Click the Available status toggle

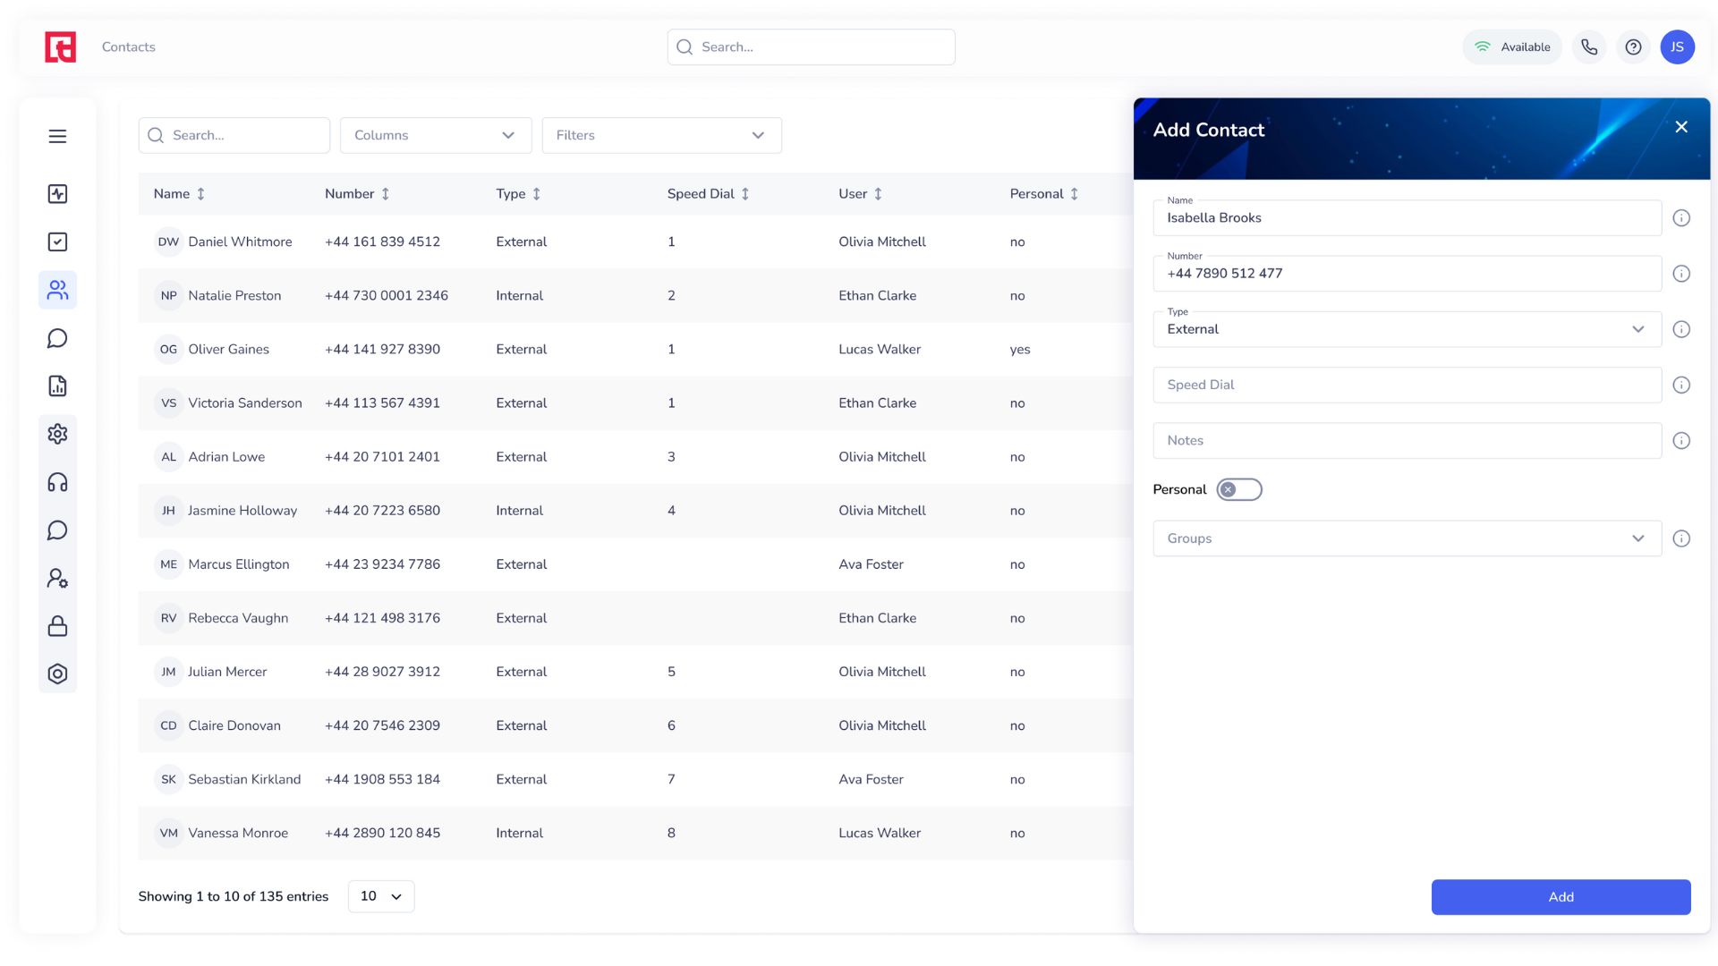point(1512,47)
